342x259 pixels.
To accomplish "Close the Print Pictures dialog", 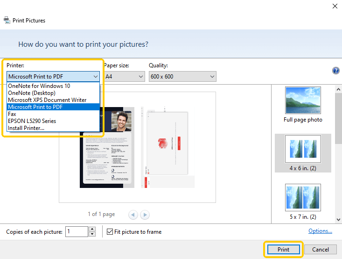I will coord(335,6).
